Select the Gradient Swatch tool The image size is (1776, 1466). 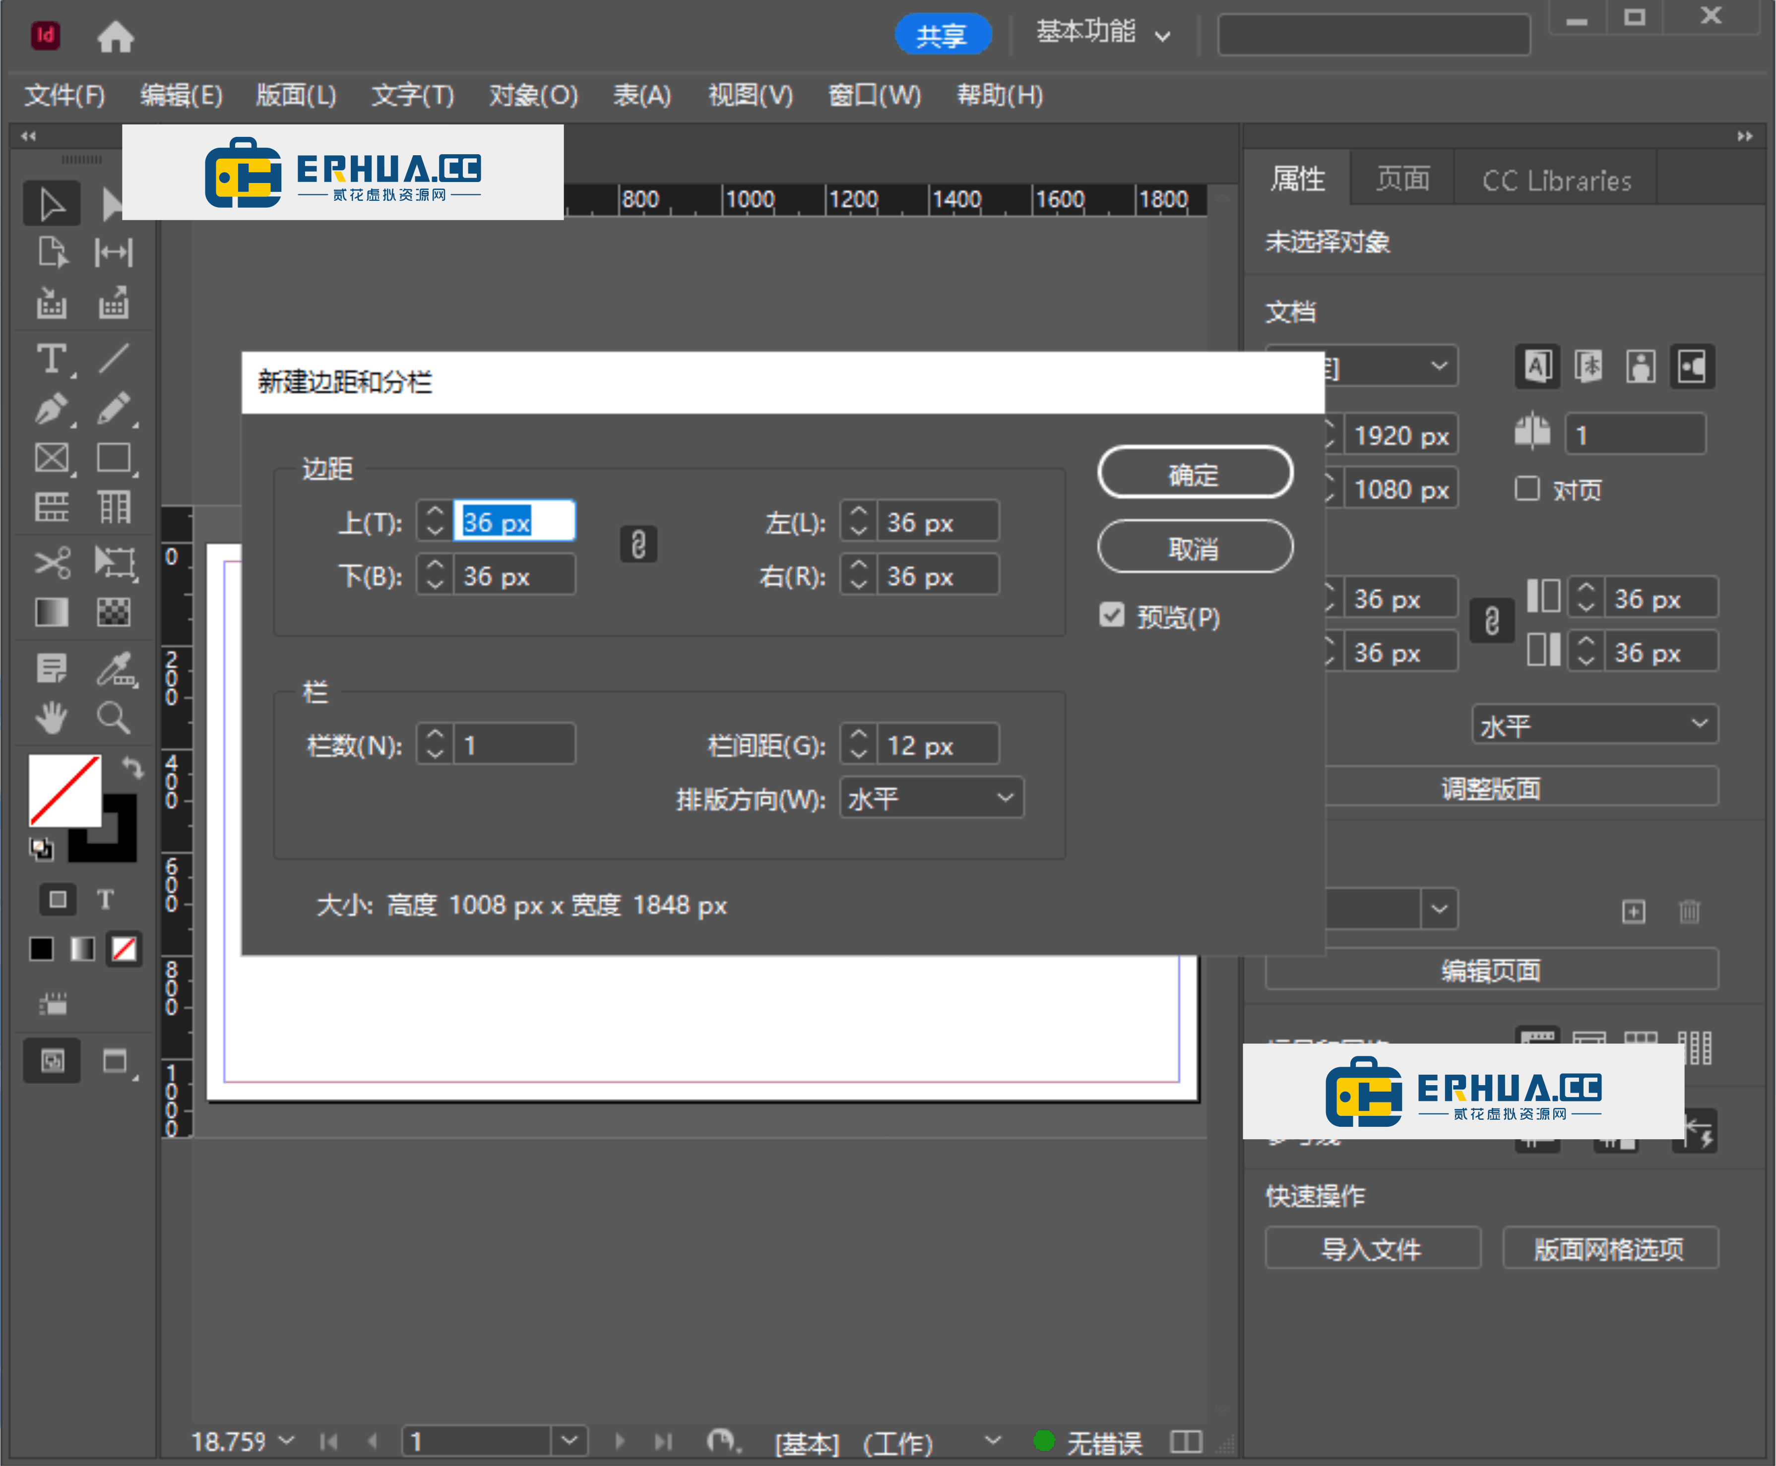point(53,612)
